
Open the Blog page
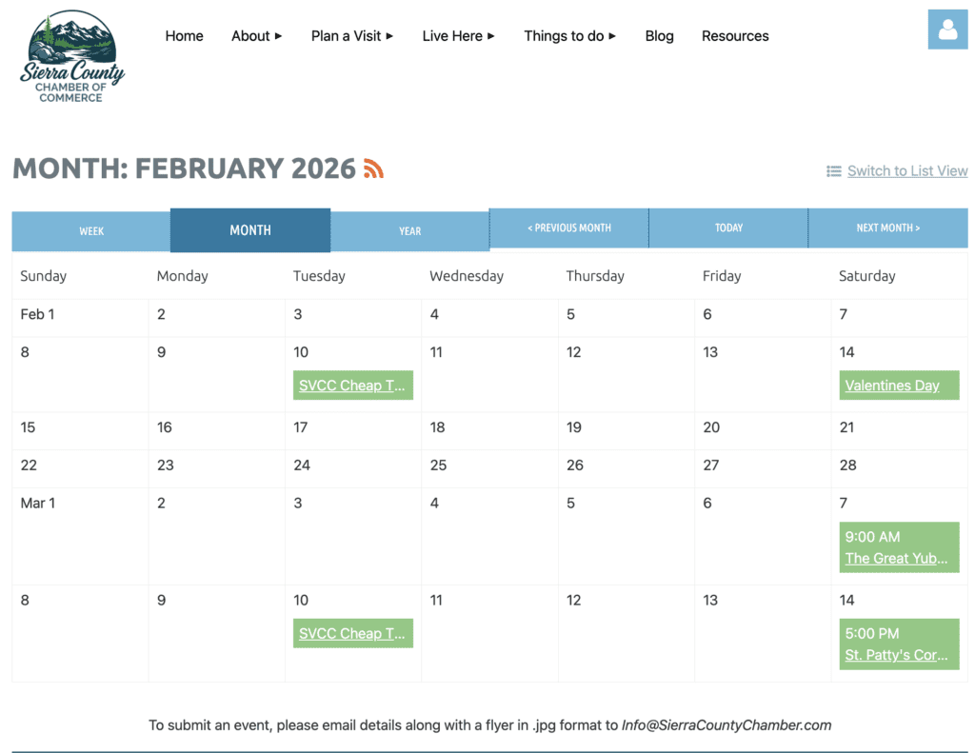pyautogui.click(x=659, y=35)
